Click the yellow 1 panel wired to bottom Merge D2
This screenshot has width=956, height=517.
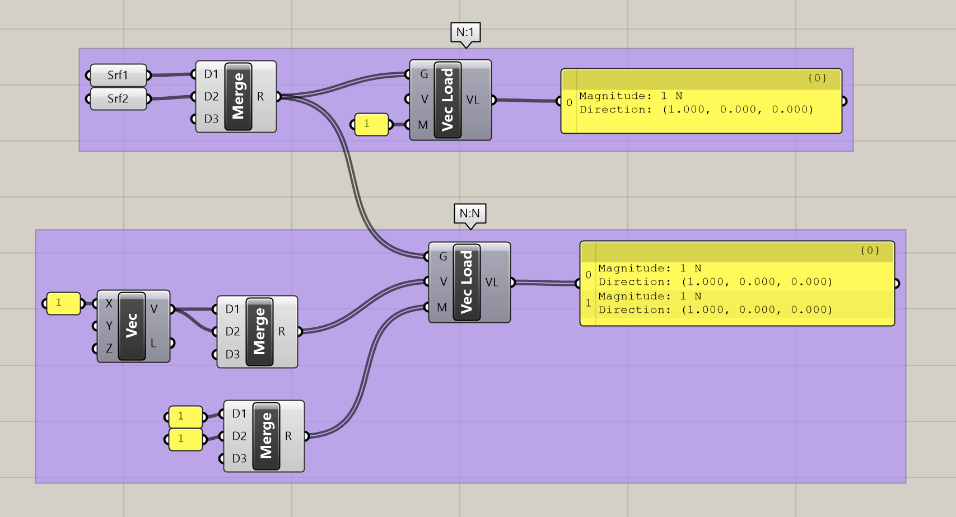[x=185, y=439]
